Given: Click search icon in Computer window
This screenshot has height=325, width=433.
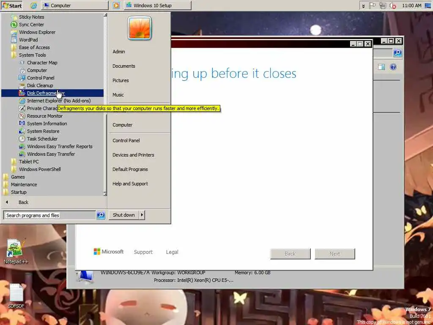Looking at the screenshot, I should pyautogui.click(x=397, y=52).
